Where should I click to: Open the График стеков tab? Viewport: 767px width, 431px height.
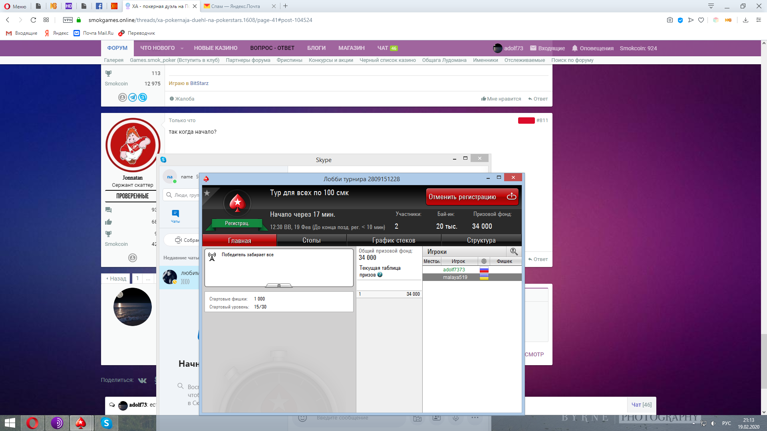394,240
